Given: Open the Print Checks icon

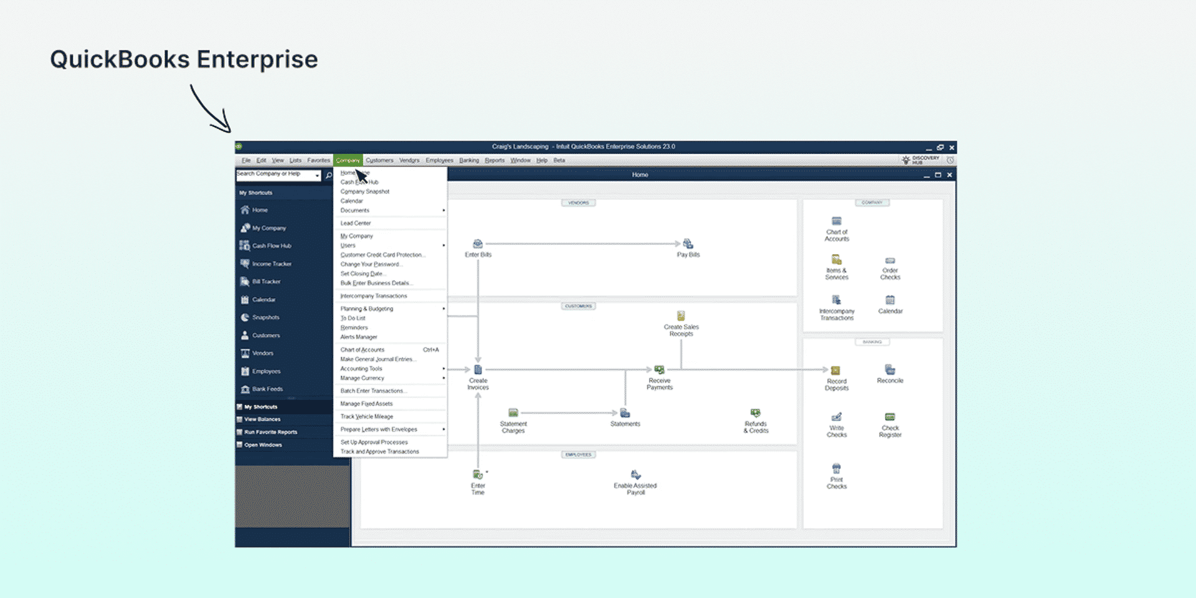Looking at the screenshot, I should coord(837,468).
